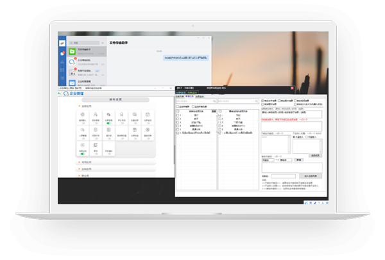This screenshot has height=260, width=385.
Task: Uncheck the ticked checkbox at top of right panel
Action: [262, 101]
